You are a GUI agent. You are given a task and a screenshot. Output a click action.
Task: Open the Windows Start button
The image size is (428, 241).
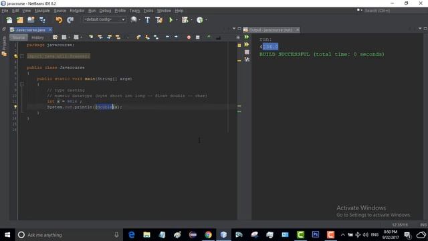pos(7,235)
